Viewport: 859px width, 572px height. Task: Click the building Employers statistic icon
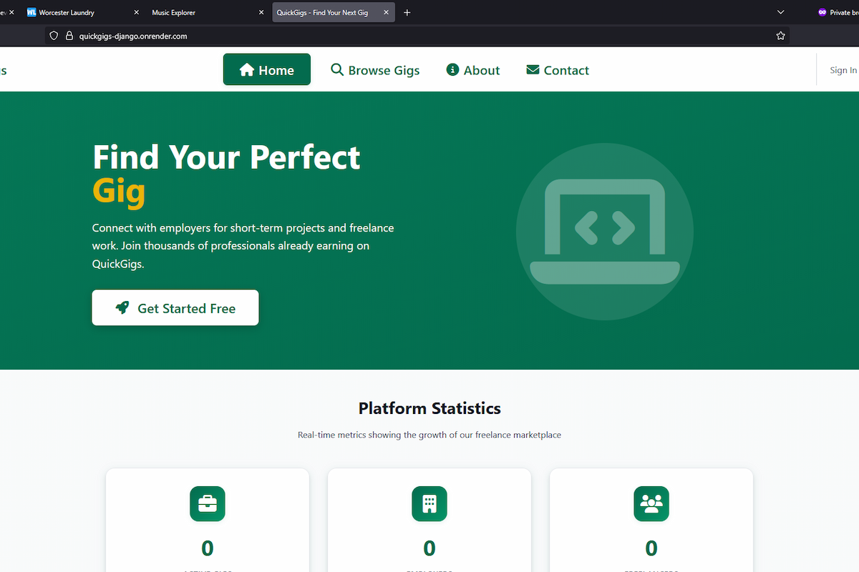[x=429, y=503]
